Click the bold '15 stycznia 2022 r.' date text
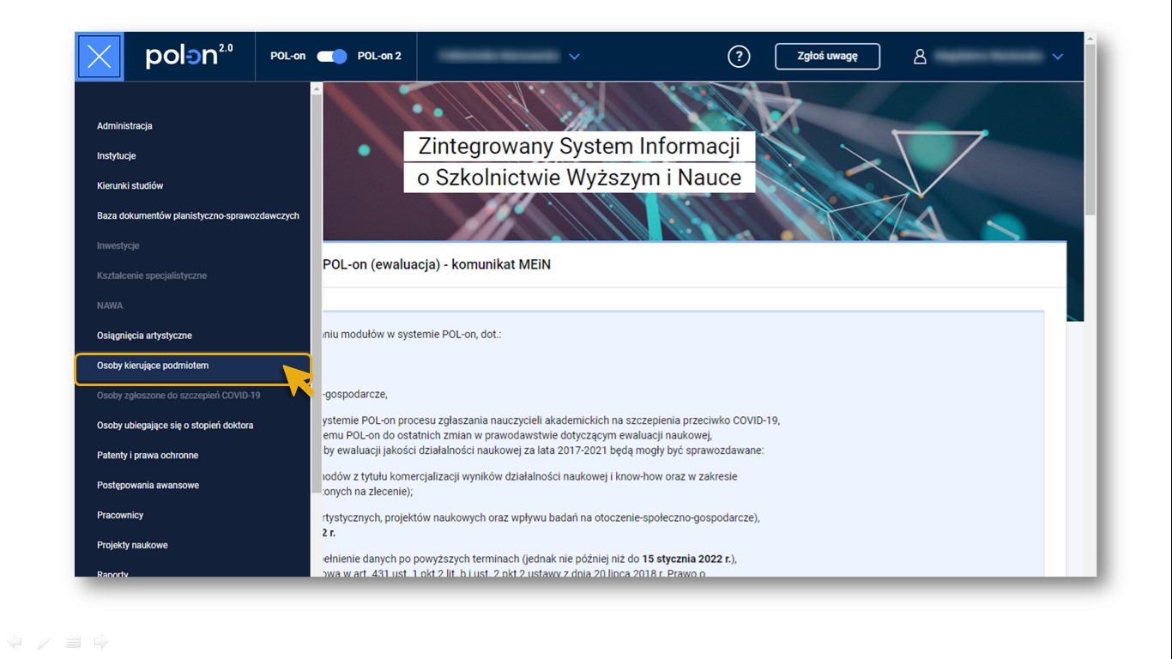Image resolution: width=1172 pixels, height=659 pixels. click(689, 559)
